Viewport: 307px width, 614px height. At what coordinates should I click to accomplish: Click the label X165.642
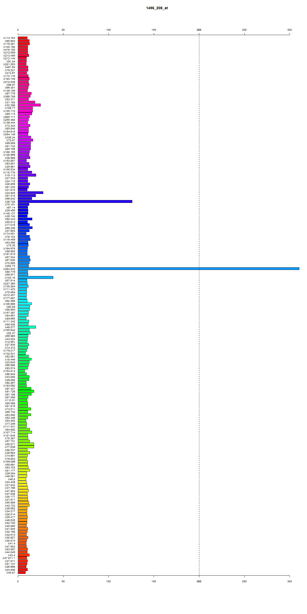click(x=9, y=330)
